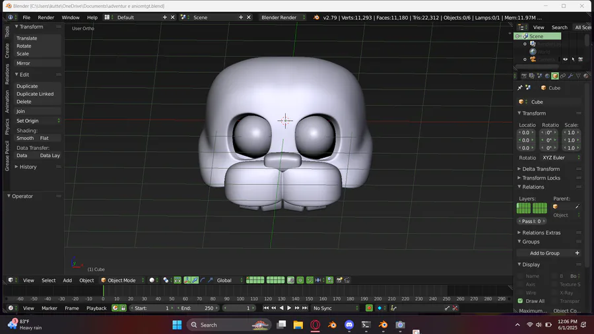Toggle Camera renderability in outliner
Image resolution: width=594 pixels, height=334 pixels.
coord(580,59)
